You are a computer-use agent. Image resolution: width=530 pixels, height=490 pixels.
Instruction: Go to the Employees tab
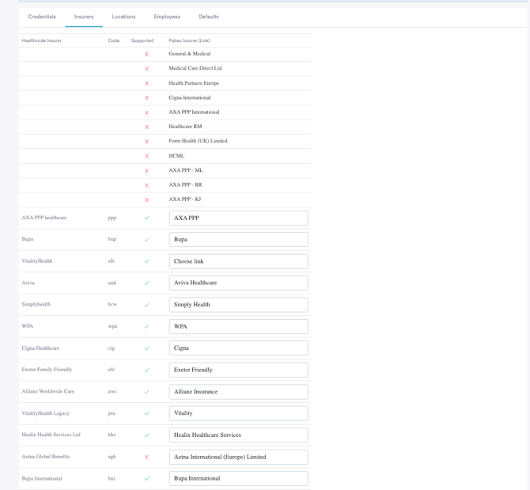point(167,17)
